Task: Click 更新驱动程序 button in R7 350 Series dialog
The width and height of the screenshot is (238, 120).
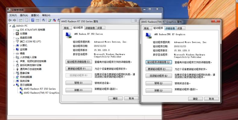Action: [79, 69]
